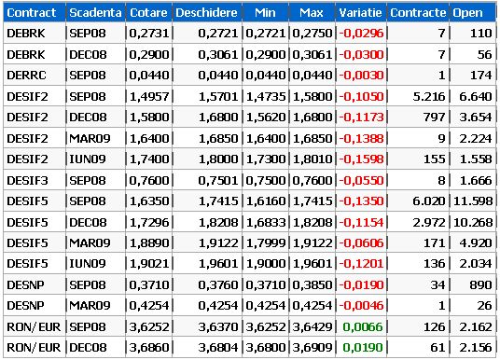Click the Contracte column header
Screen dimensions: 500x360
(418, 13)
